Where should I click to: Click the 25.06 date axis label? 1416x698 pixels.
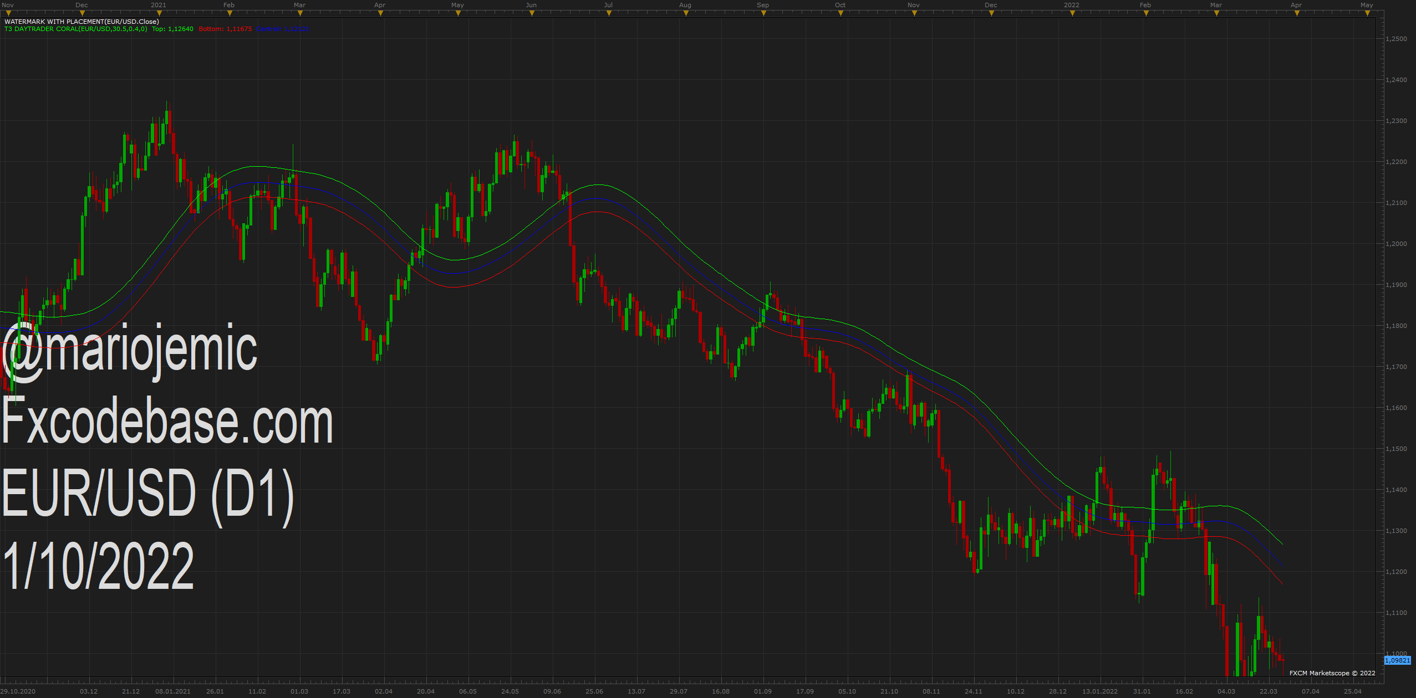coord(594,691)
